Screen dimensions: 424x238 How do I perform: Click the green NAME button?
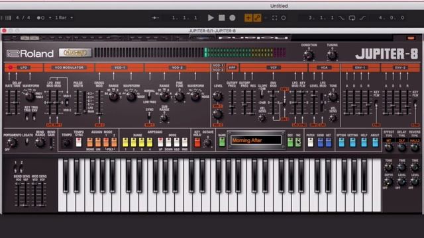tap(222, 142)
